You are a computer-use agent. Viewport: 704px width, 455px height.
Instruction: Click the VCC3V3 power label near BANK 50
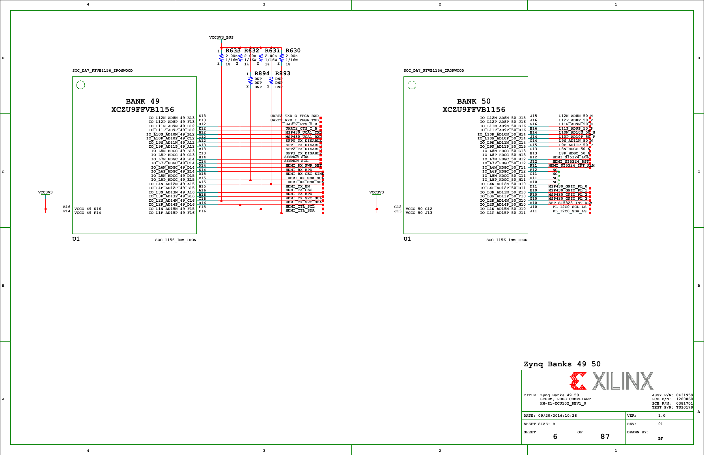tap(377, 192)
